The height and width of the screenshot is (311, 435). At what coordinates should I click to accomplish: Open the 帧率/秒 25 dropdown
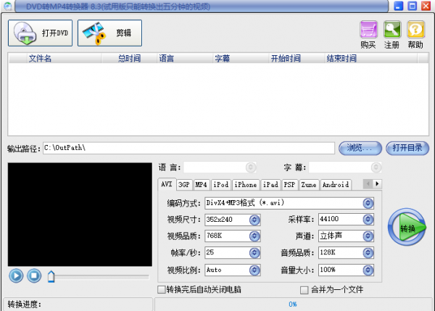click(x=254, y=253)
